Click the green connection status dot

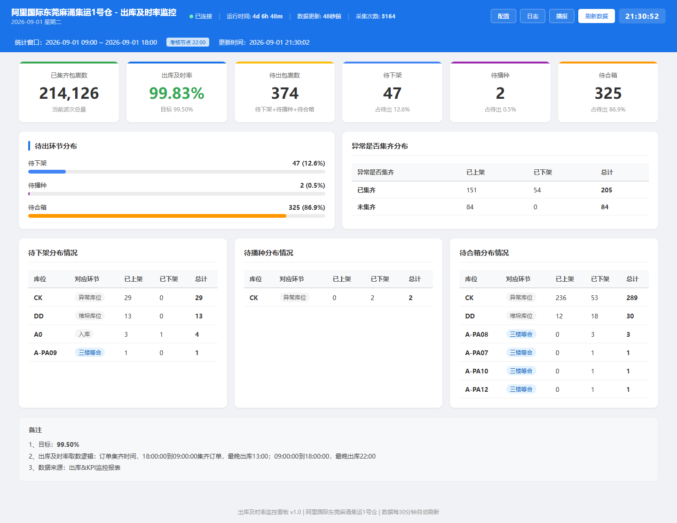(x=191, y=16)
